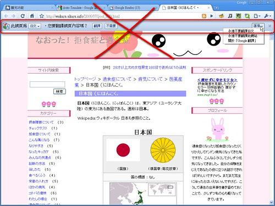This screenshot has height=206, width=275.
Task: Bookmark this page with the star icon
Action: [x=42, y=16]
